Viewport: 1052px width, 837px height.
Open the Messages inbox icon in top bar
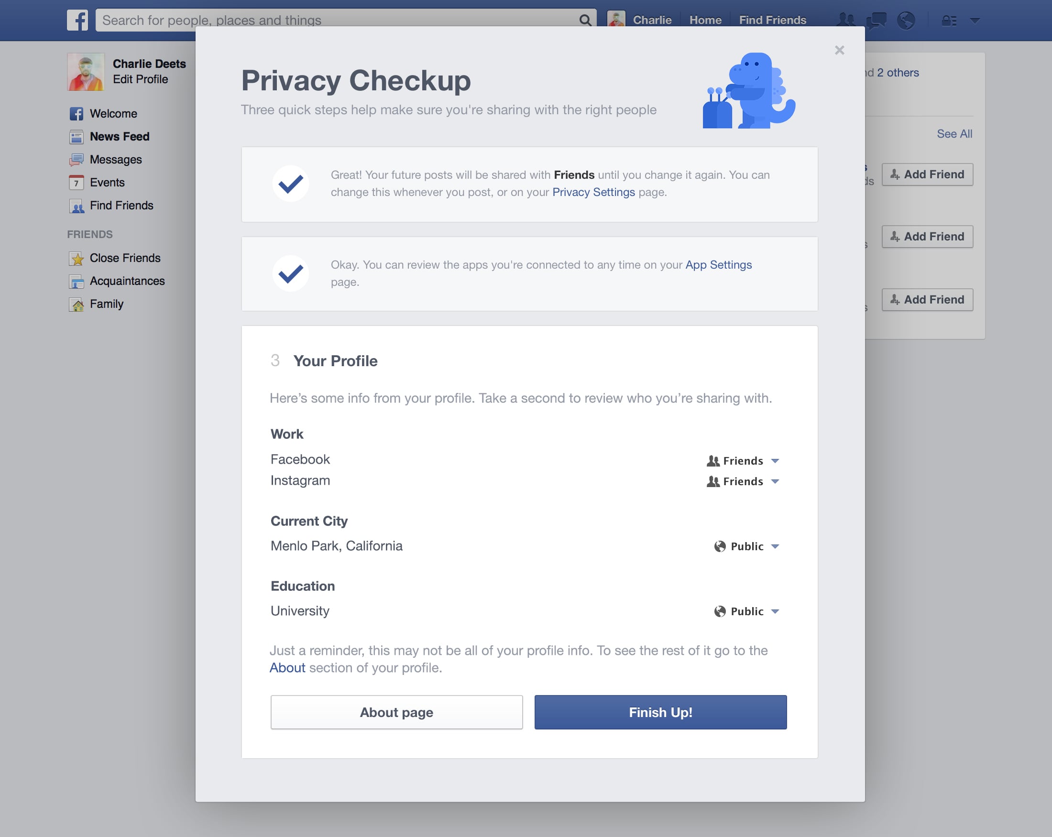tap(877, 20)
